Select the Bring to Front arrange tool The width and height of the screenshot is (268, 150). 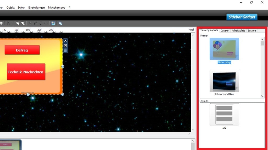pos(17,23)
